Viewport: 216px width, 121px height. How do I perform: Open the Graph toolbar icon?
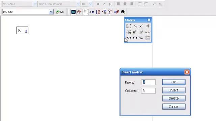pyautogui.click(x=79, y=12)
